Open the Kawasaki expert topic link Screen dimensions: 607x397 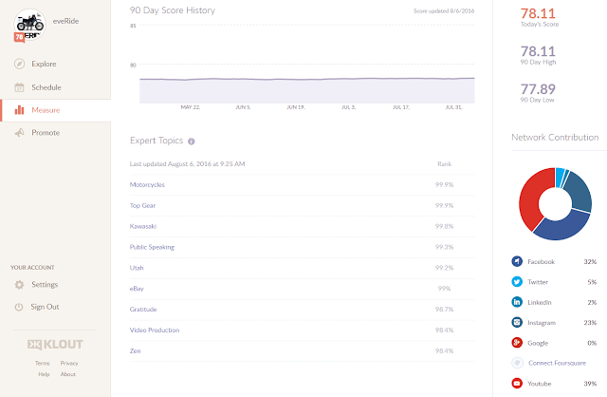click(142, 226)
